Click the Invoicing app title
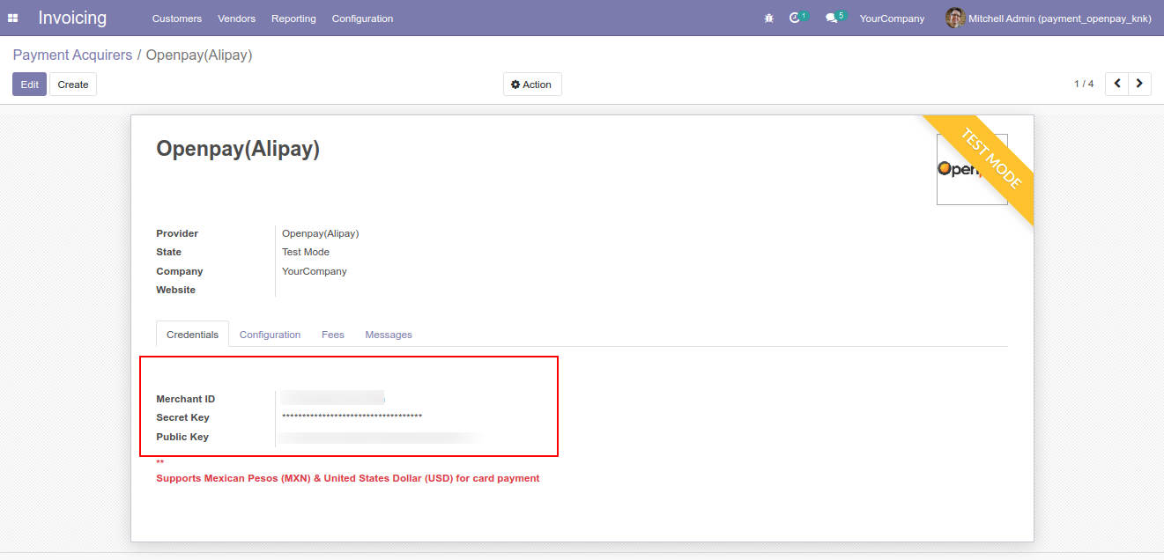Image resolution: width=1164 pixels, height=560 pixels. click(72, 18)
